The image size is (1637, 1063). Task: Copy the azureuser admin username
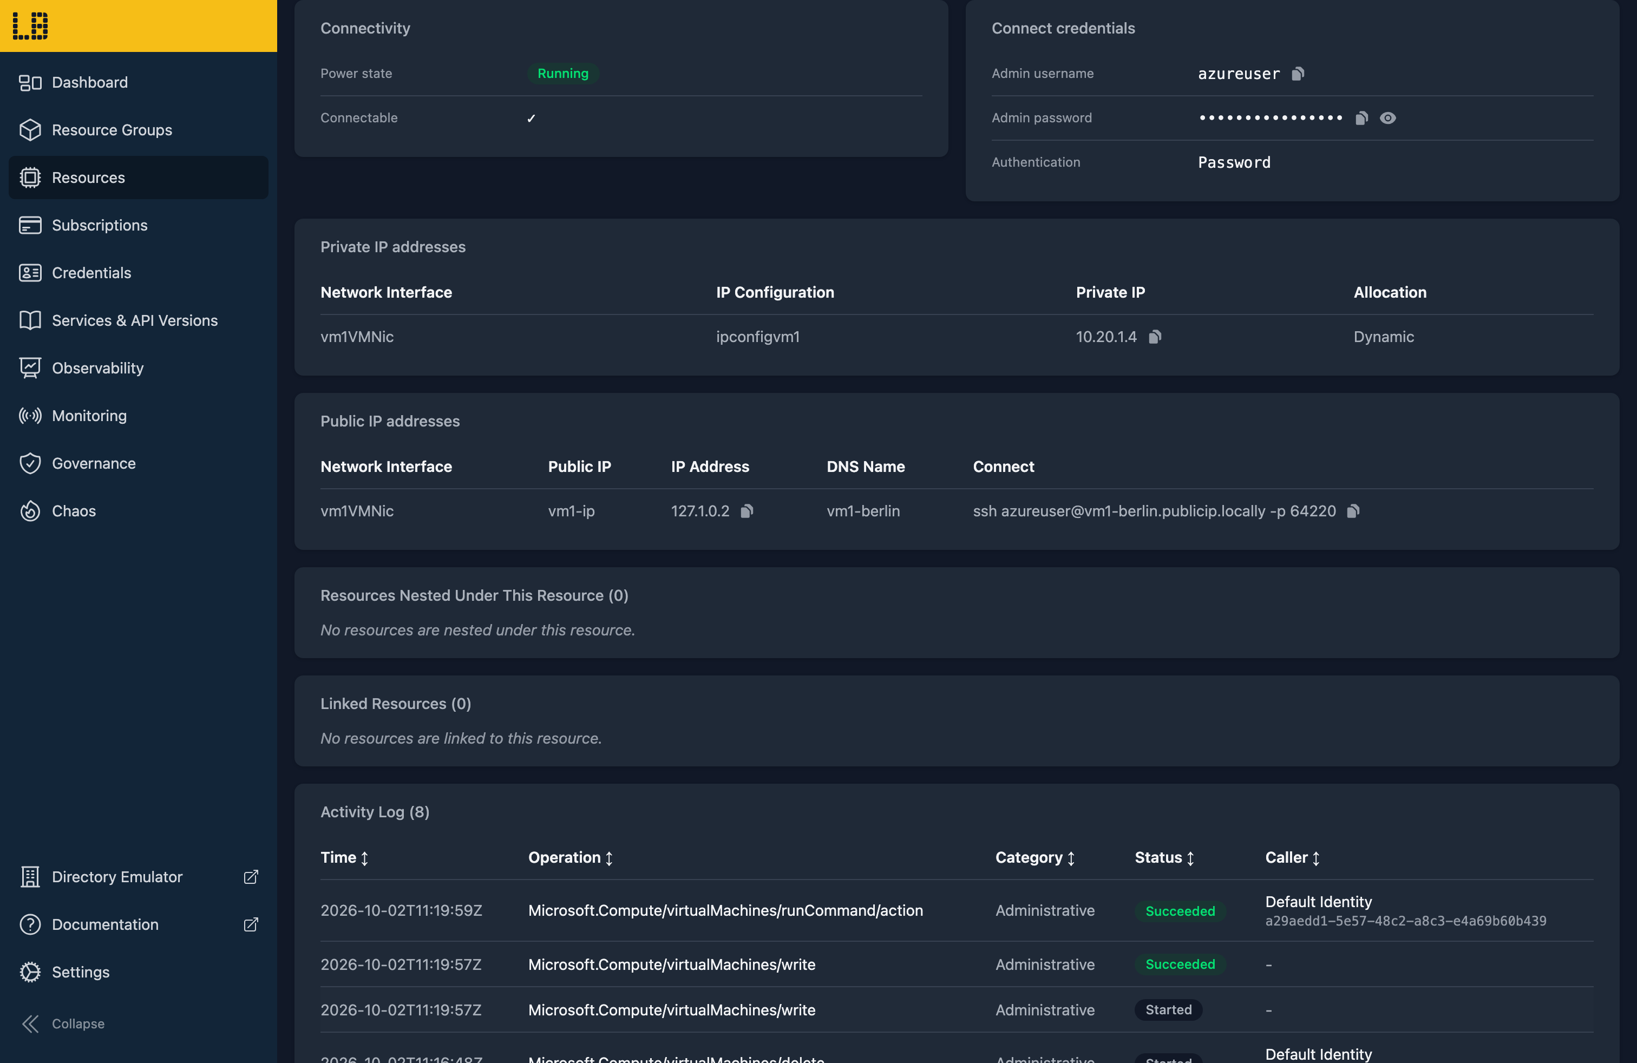pyautogui.click(x=1298, y=74)
